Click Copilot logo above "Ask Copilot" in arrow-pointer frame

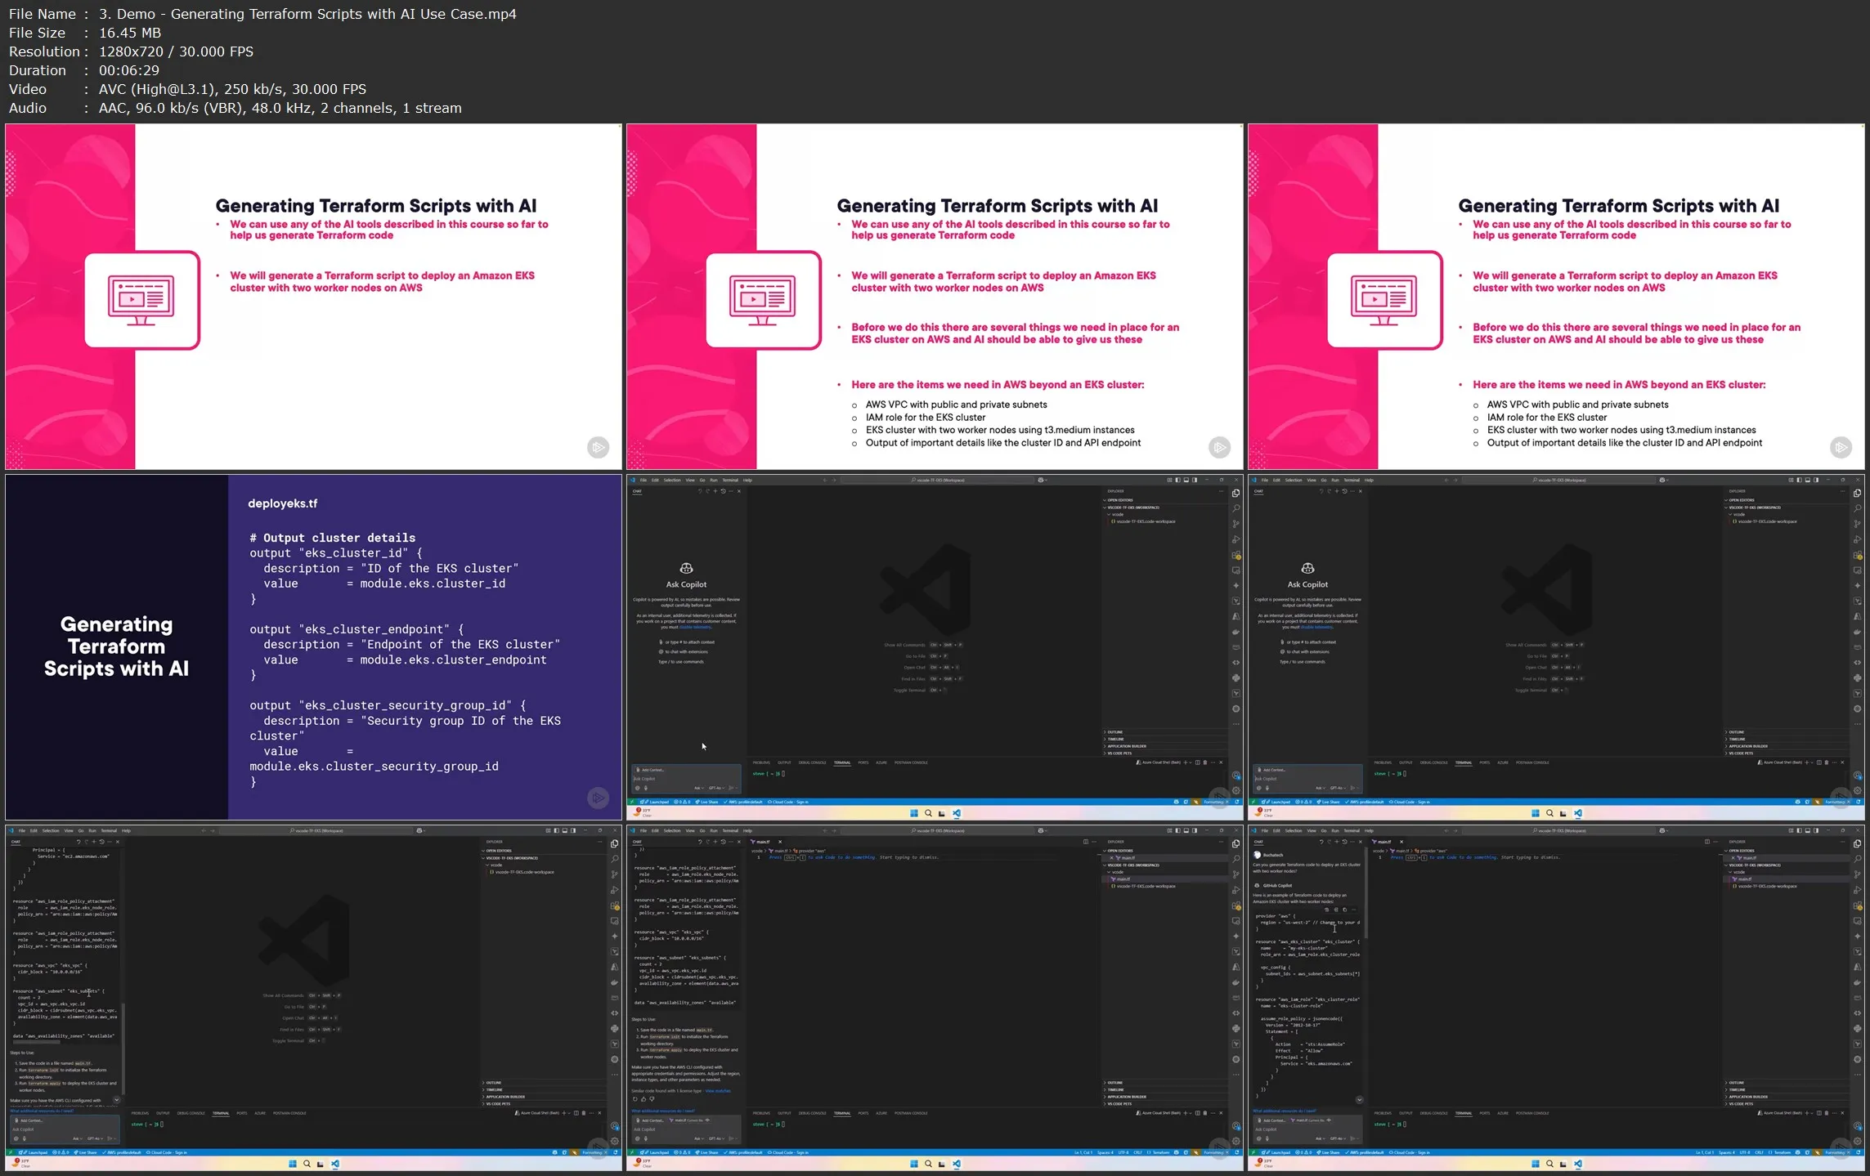coord(686,568)
